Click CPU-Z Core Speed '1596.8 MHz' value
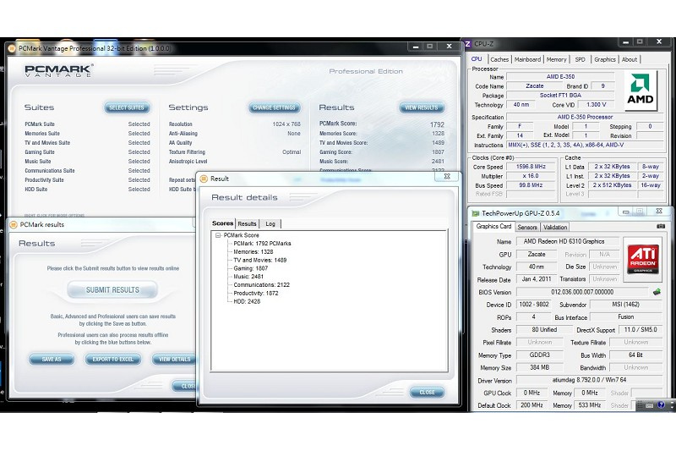676x451 pixels. pos(531,167)
